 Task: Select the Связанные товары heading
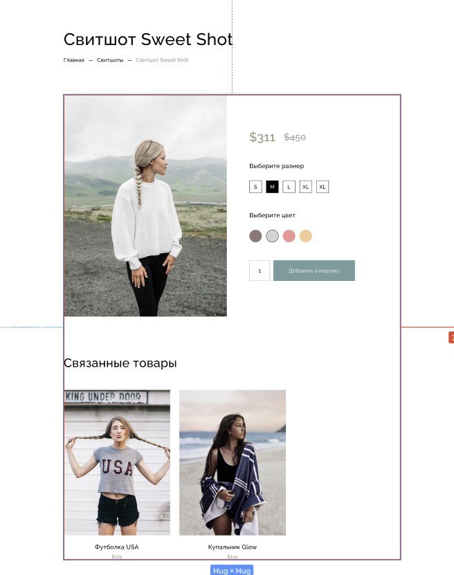120,363
